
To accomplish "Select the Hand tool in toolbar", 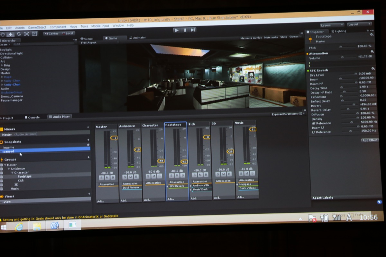I will [3, 34].
